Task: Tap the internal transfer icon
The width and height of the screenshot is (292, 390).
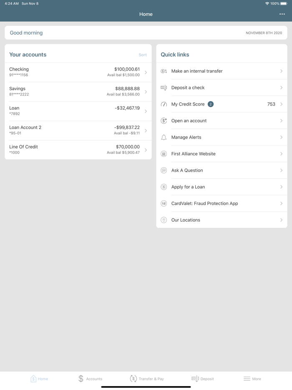Action: click(164, 71)
